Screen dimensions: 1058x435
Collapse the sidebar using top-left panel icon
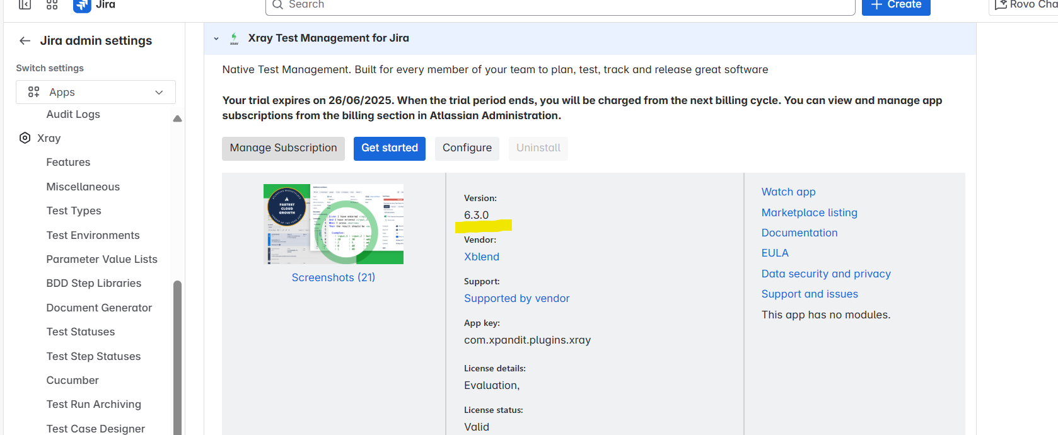(x=25, y=4)
